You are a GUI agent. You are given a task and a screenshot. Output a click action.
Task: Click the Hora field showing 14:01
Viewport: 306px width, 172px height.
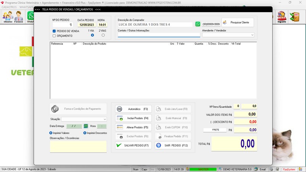(x=102, y=25)
